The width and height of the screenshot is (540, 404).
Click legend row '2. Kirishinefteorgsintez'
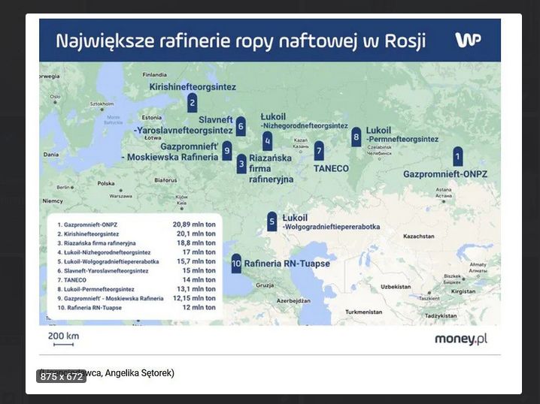(x=136, y=234)
